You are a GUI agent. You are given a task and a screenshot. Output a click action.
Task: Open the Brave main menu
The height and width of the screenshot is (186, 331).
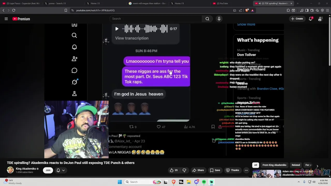tap(328, 10)
